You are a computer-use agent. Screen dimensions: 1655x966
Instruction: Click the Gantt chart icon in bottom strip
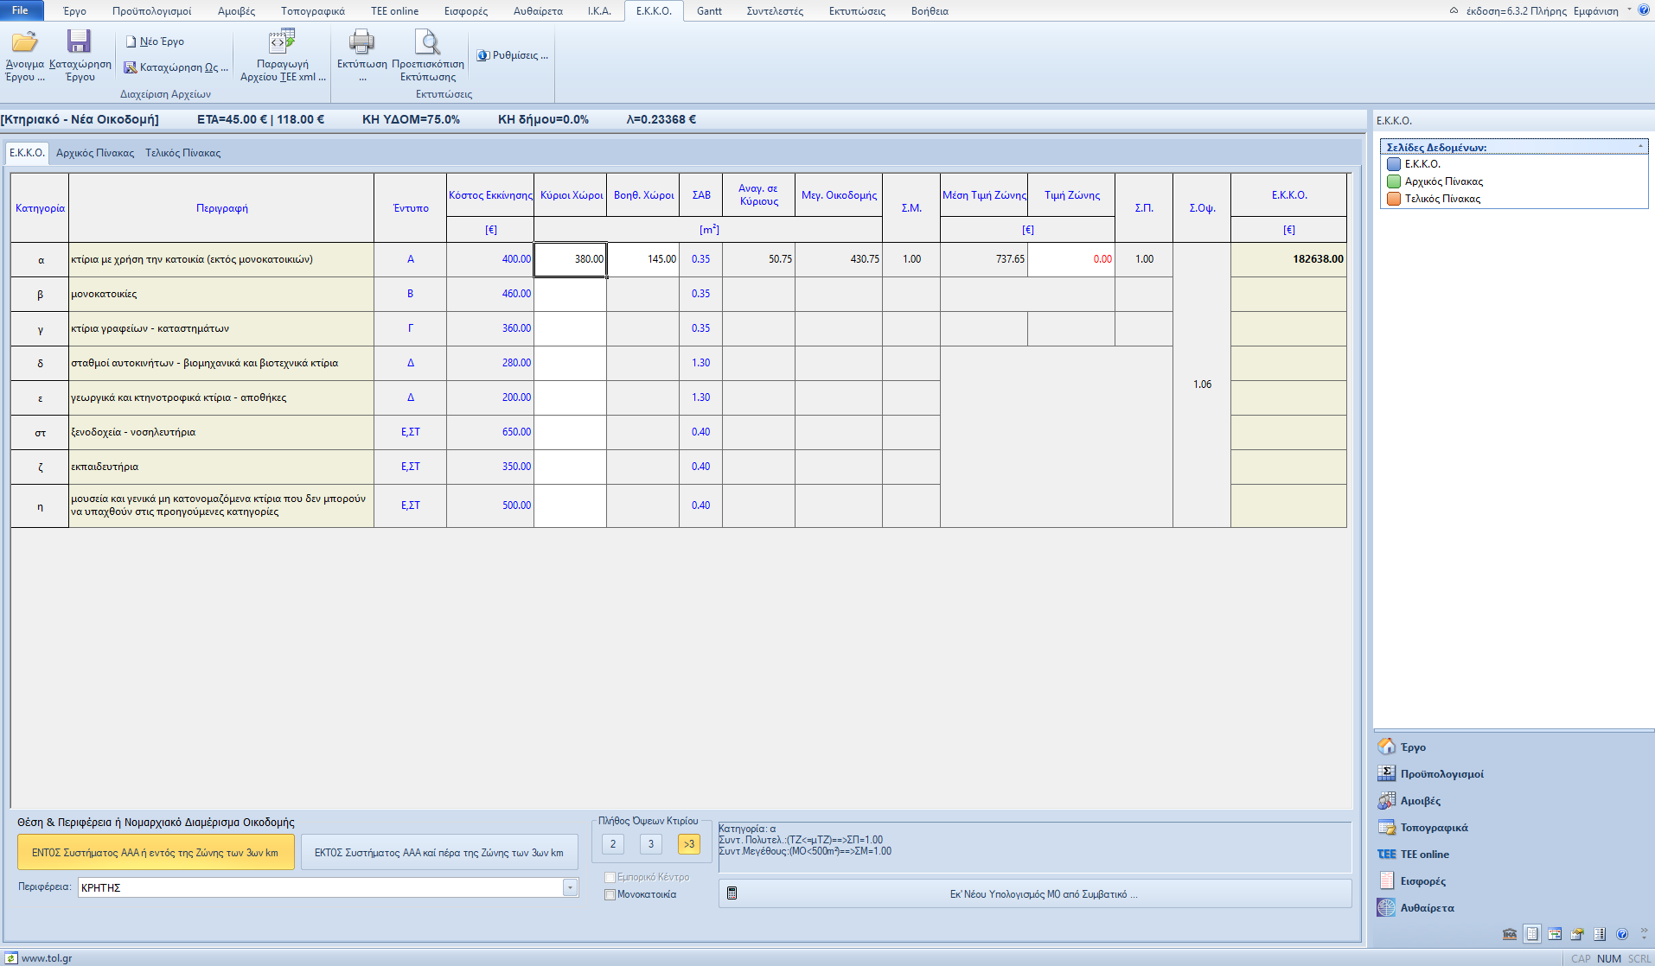coord(1555,934)
